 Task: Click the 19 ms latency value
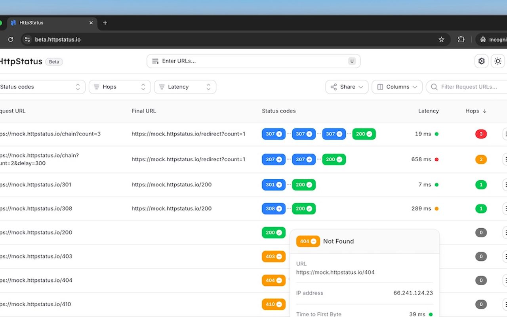[x=423, y=134]
